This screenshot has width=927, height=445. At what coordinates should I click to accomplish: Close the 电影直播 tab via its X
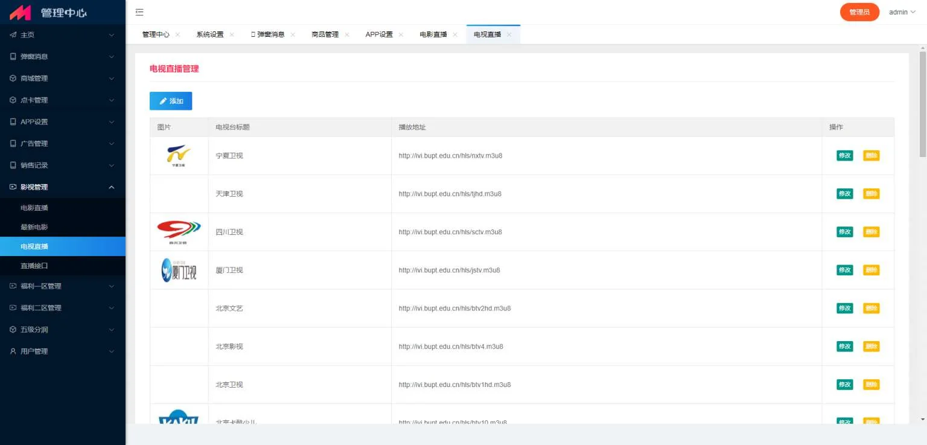click(454, 34)
